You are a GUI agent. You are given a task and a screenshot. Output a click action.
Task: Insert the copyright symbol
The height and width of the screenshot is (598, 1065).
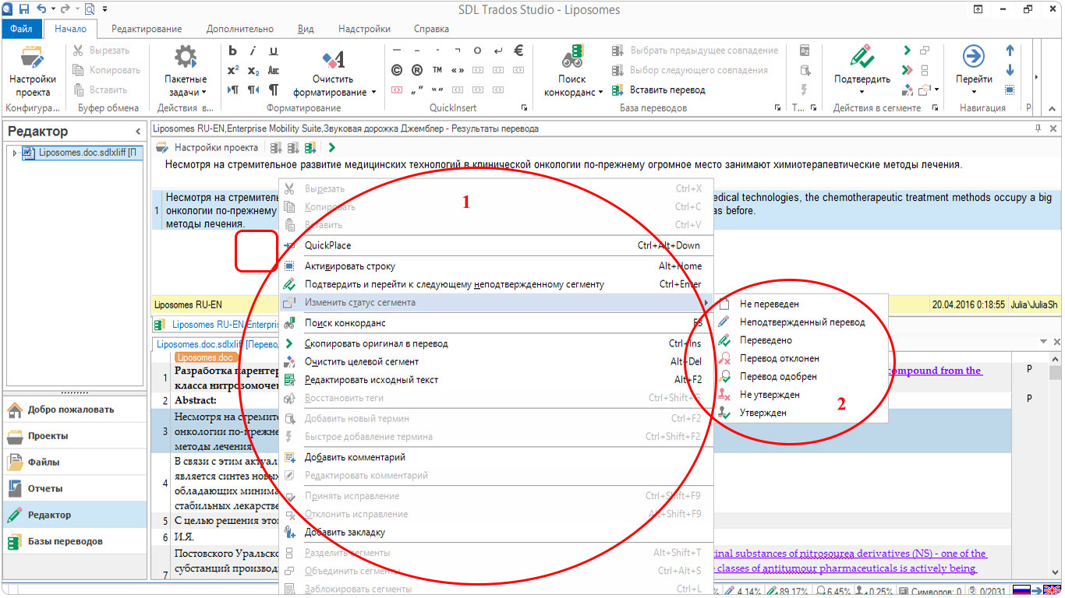tap(397, 70)
